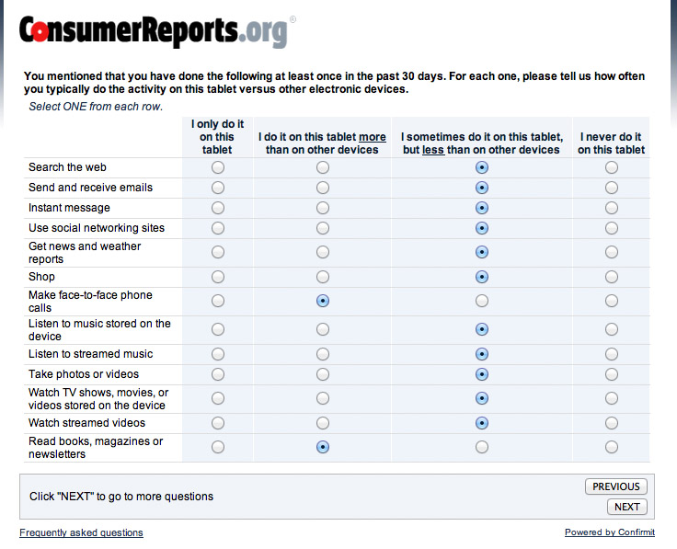
Task: Select 'only on this tablet' for Search the web
Action: 218,167
